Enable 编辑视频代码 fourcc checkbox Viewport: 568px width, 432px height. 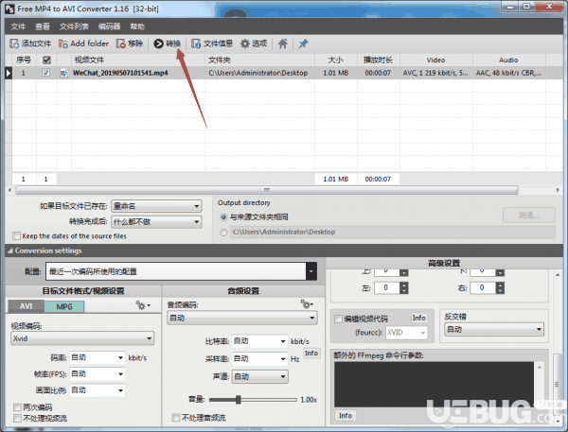pos(338,319)
